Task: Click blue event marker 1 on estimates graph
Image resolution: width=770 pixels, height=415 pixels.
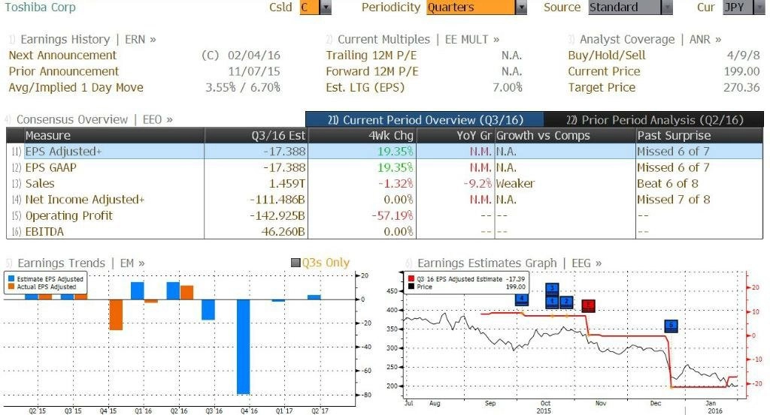Action: click(x=552, y=302)
